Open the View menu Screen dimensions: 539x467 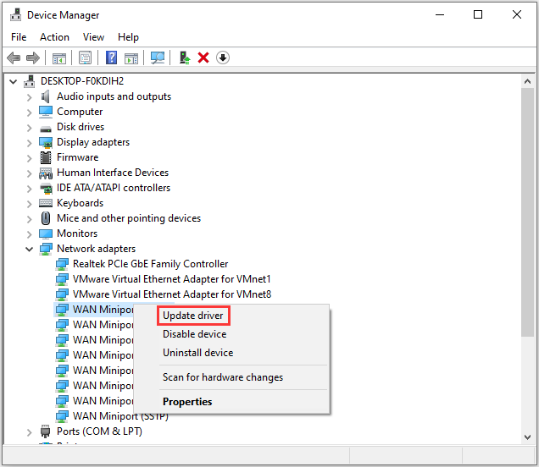pos(93,37)
